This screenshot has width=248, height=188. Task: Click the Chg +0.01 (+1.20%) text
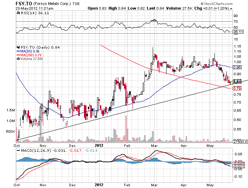pyautogui.click(x=212, y=8)
